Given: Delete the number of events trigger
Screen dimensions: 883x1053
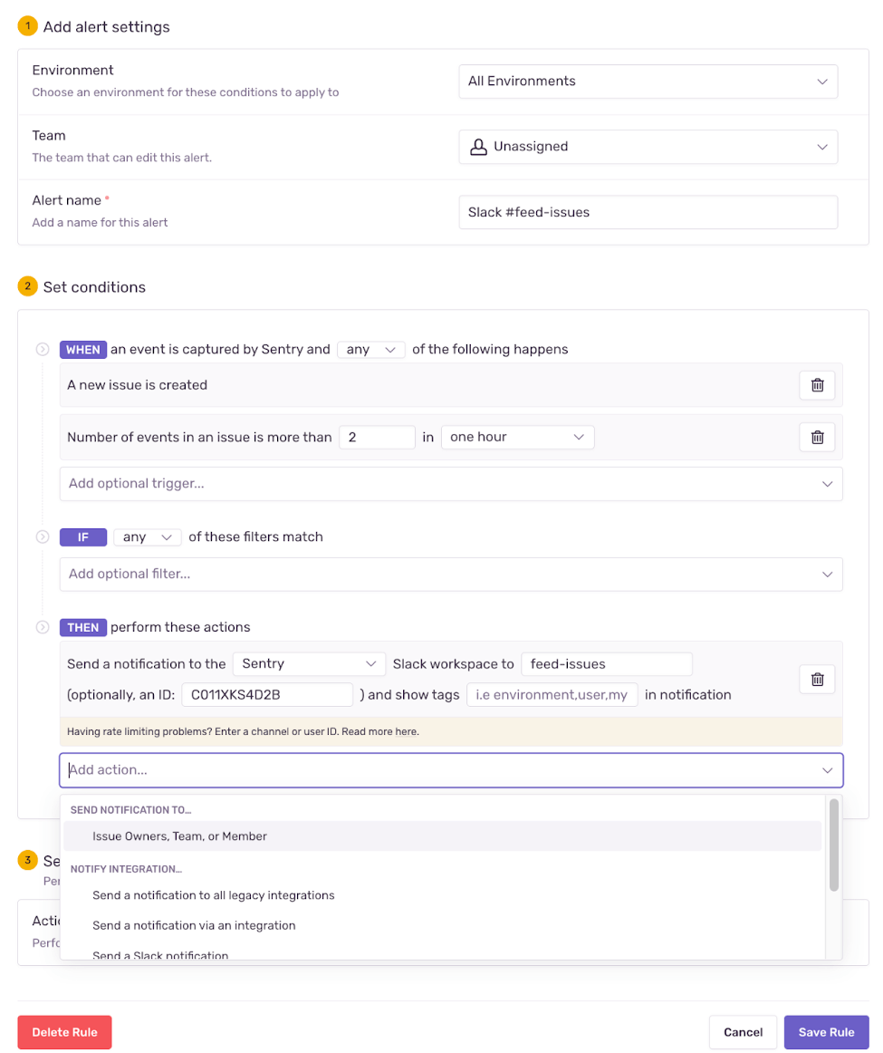Looking at the screenshot, I should [x=817, y=437].
